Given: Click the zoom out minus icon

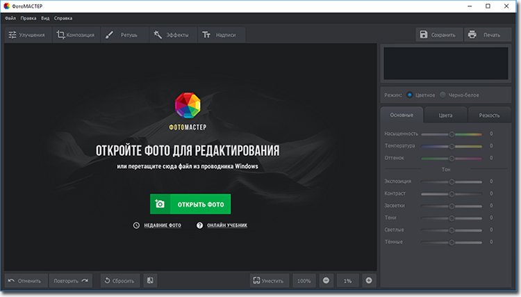Looking at the screenshot, I should 326,281.
